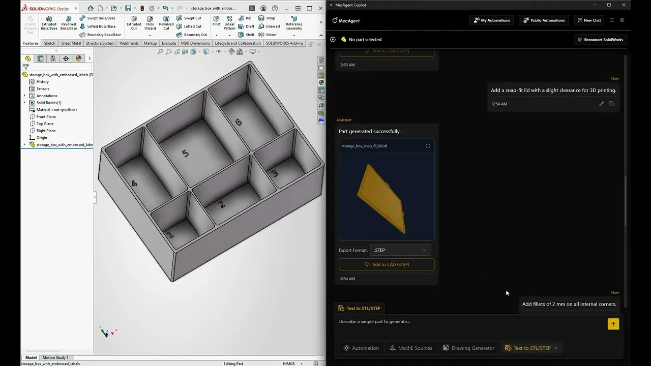Click the Intersect tool

[x=269, y=26]
